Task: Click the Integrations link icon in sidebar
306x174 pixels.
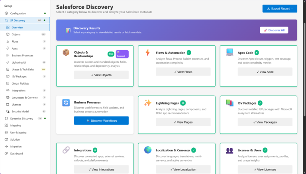Action: point(8,91)
